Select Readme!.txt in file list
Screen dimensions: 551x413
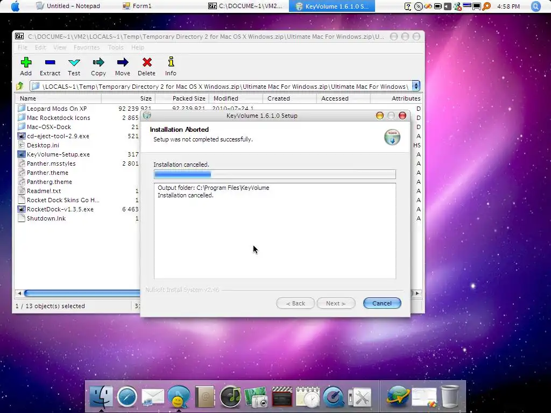pyautogui.click(x=44, y=191)
